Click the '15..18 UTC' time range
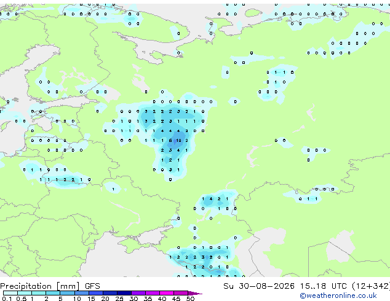This screenshot has height=301, width=390. coord(323,286)
